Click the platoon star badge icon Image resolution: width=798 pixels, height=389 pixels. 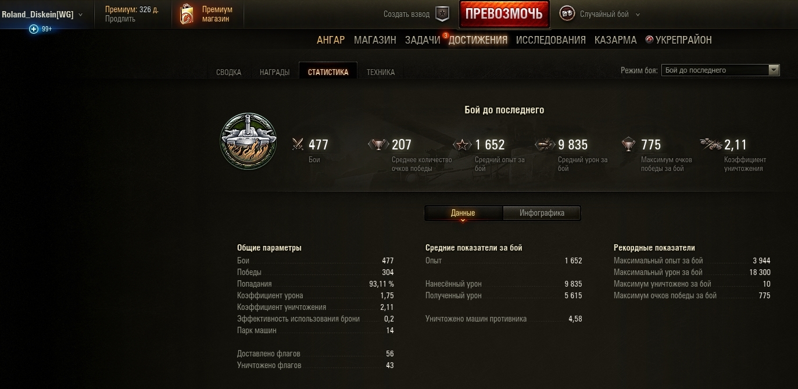pyautogui.click(x=443, y=14)
